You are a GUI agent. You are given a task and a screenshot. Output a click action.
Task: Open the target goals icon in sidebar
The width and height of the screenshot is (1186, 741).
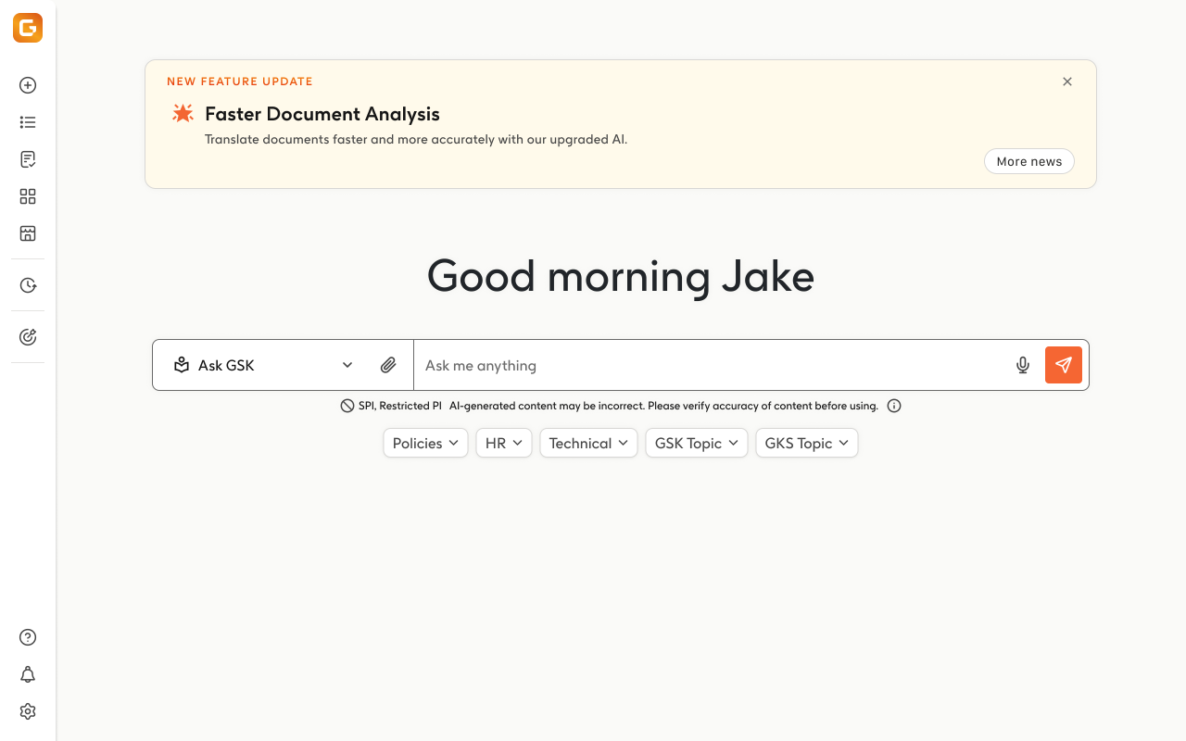[x=28, y=337]
